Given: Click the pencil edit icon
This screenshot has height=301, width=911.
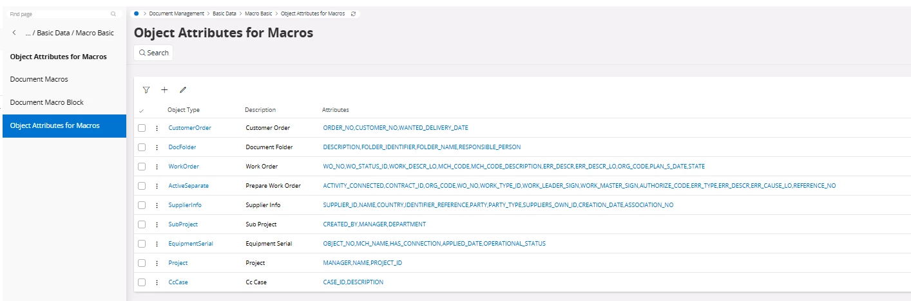Looking at the screenshot, I should 183,90.
